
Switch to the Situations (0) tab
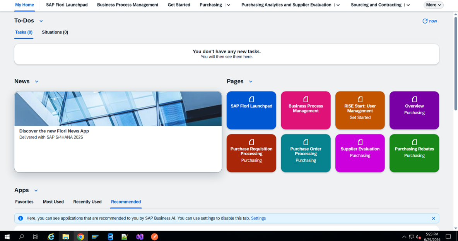tap(55, 32)
